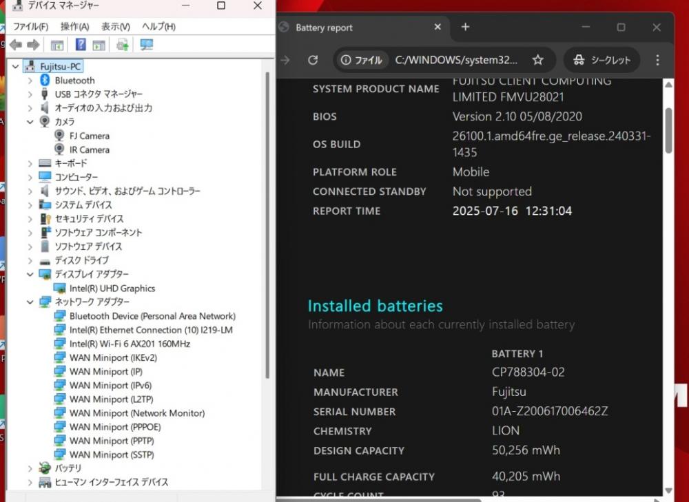Toggle the console tree show/hide toolbar icon
Viewport: 689px width, 502px height.
pos(57,45)
